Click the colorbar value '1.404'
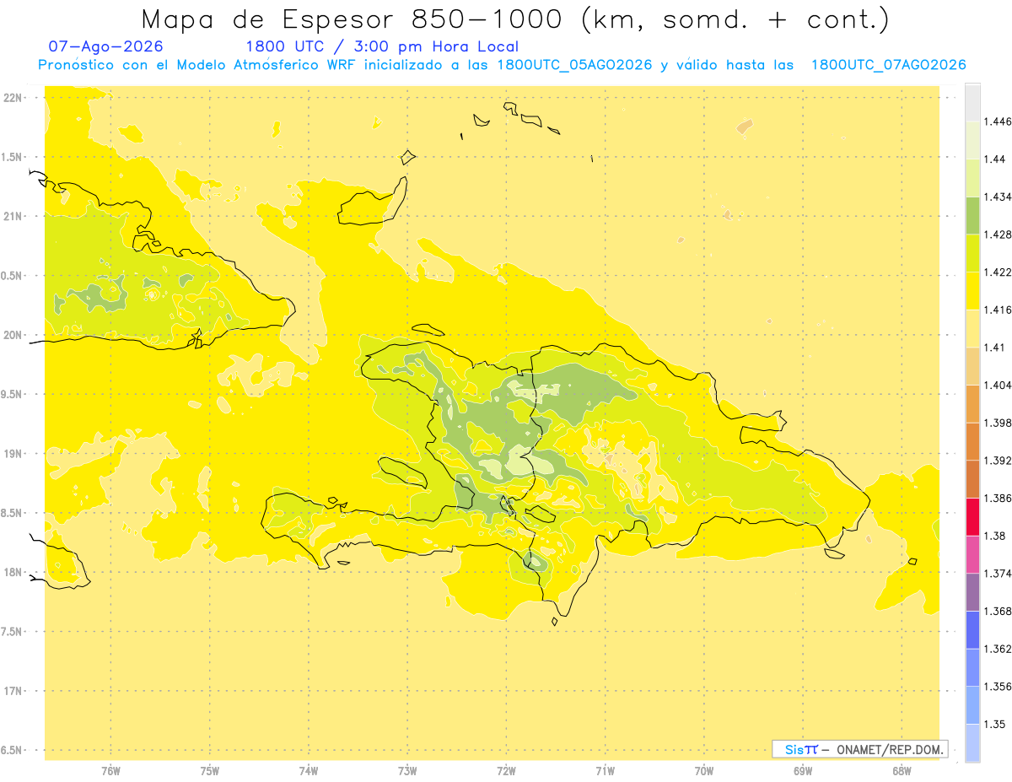Viewport: 1012px width, 782px height. 999,386
